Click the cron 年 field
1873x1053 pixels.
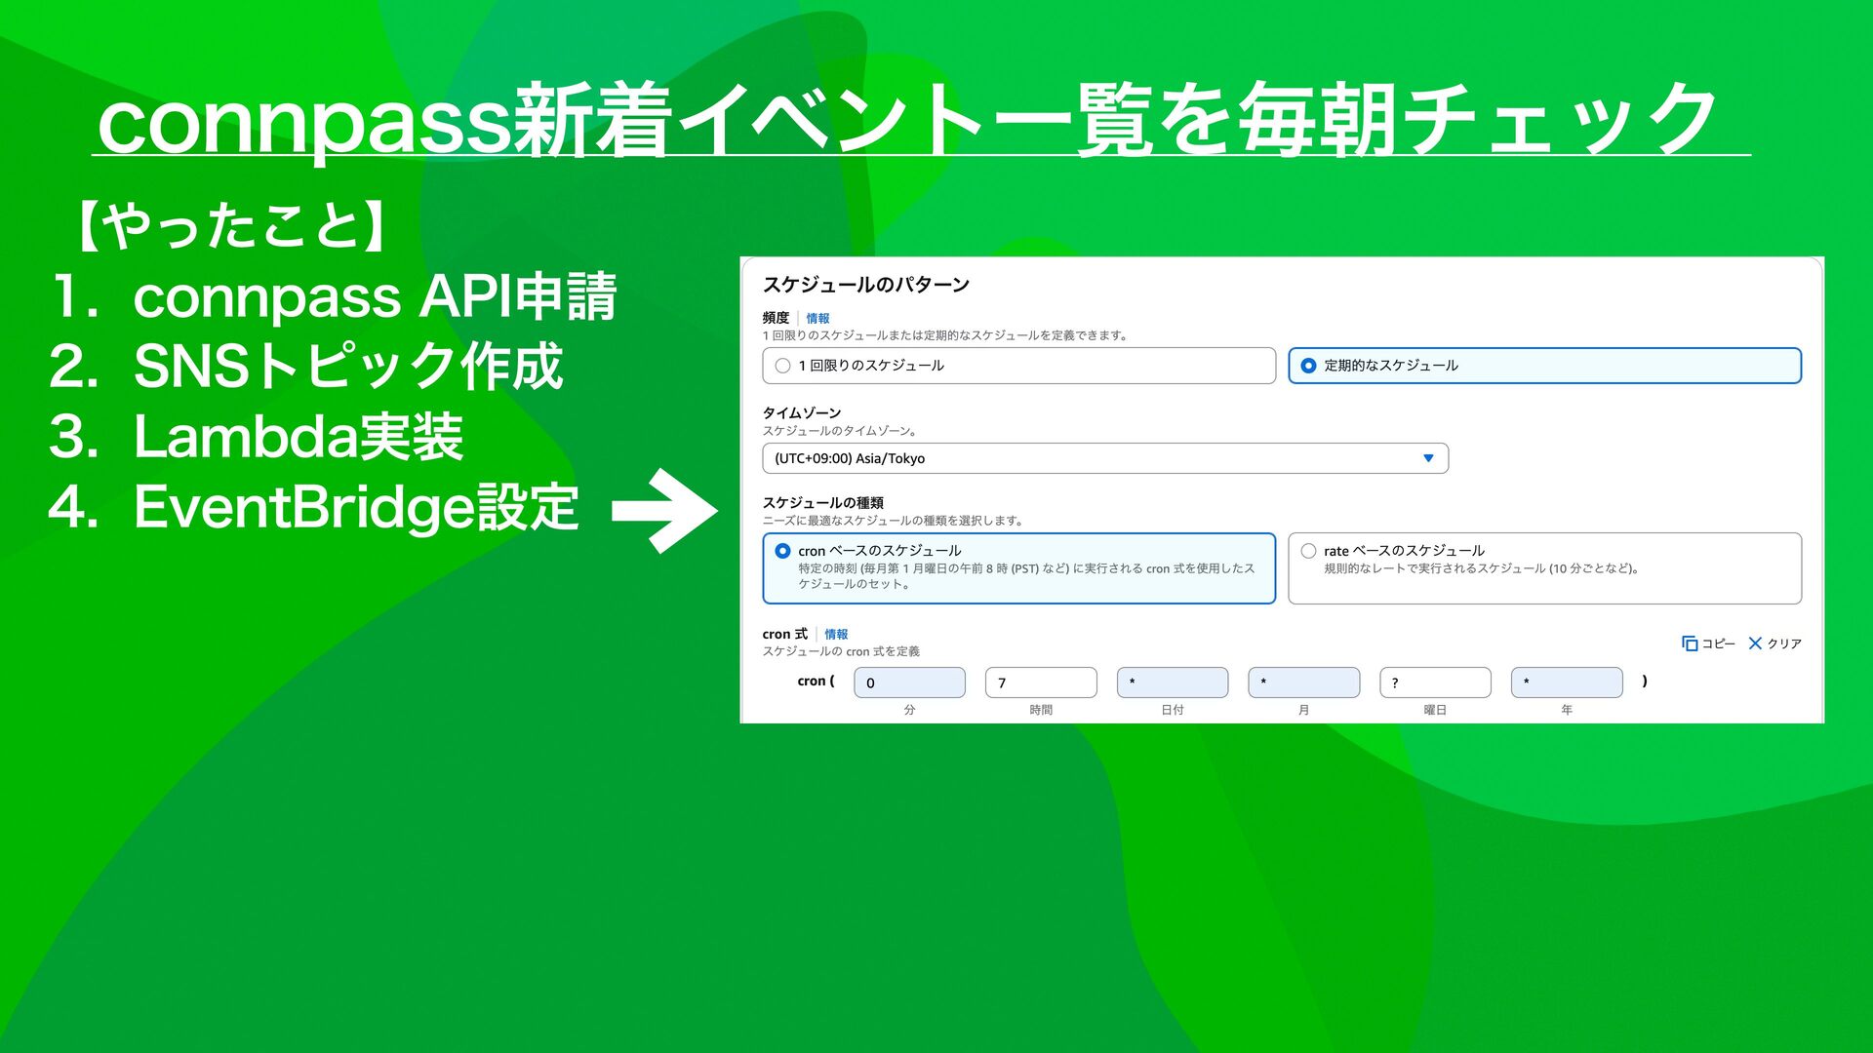tap(1566, 682)
